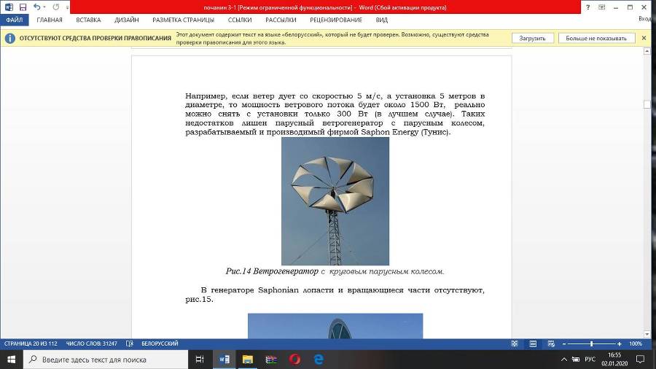Open the ФАЙЛ tab
Screen dimensions: 656x369
tap(15, 20)
